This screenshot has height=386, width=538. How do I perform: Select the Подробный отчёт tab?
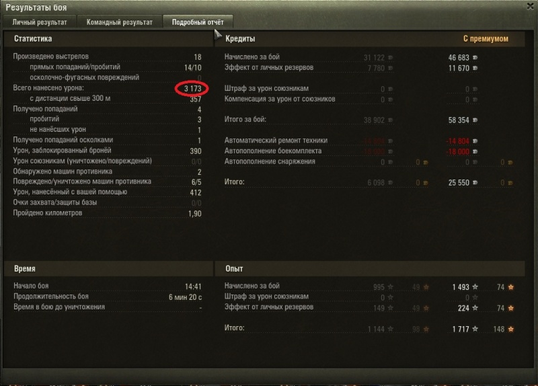coord(198,22)
